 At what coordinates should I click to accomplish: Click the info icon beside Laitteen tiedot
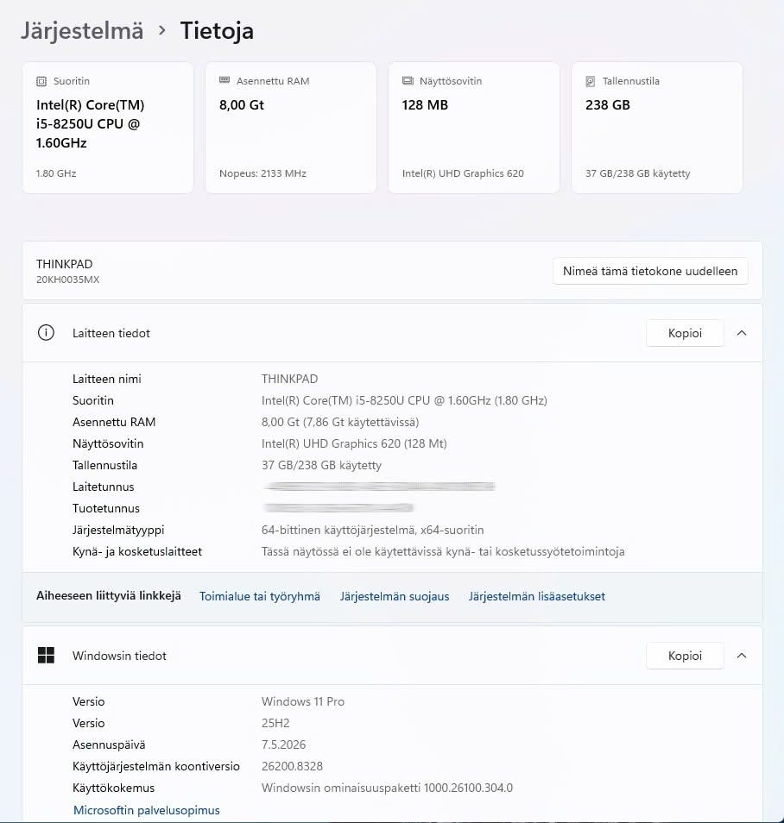click(x=47, y=333)
